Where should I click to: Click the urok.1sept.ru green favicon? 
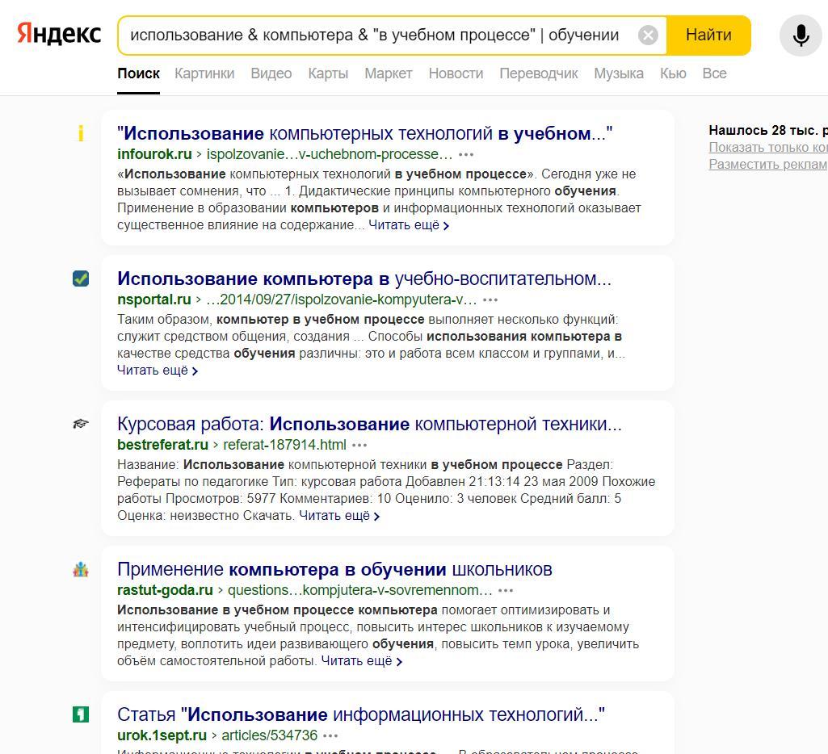click(x=81, y=714)
